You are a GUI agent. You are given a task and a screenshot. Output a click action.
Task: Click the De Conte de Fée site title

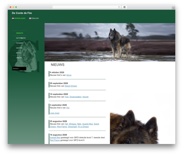pos(22,13)
